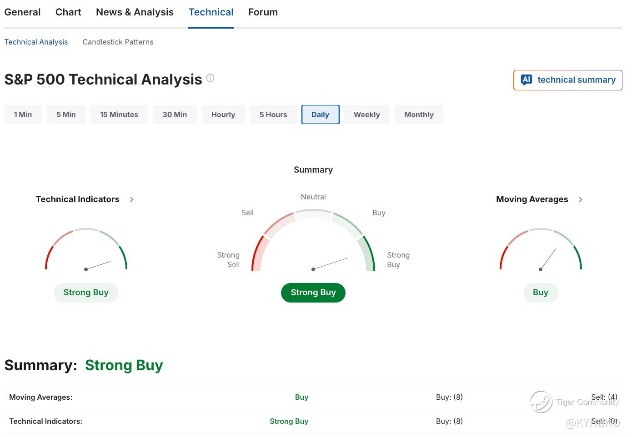Viewport: 632px width, 437px height.
Task: Click 'Strong Buy' value in Technical Indicators row
Action: (289, 421)
